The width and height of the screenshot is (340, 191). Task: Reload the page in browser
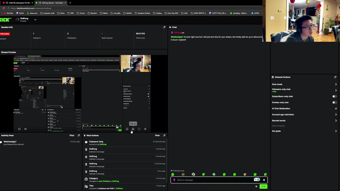[x=3, y=8]
